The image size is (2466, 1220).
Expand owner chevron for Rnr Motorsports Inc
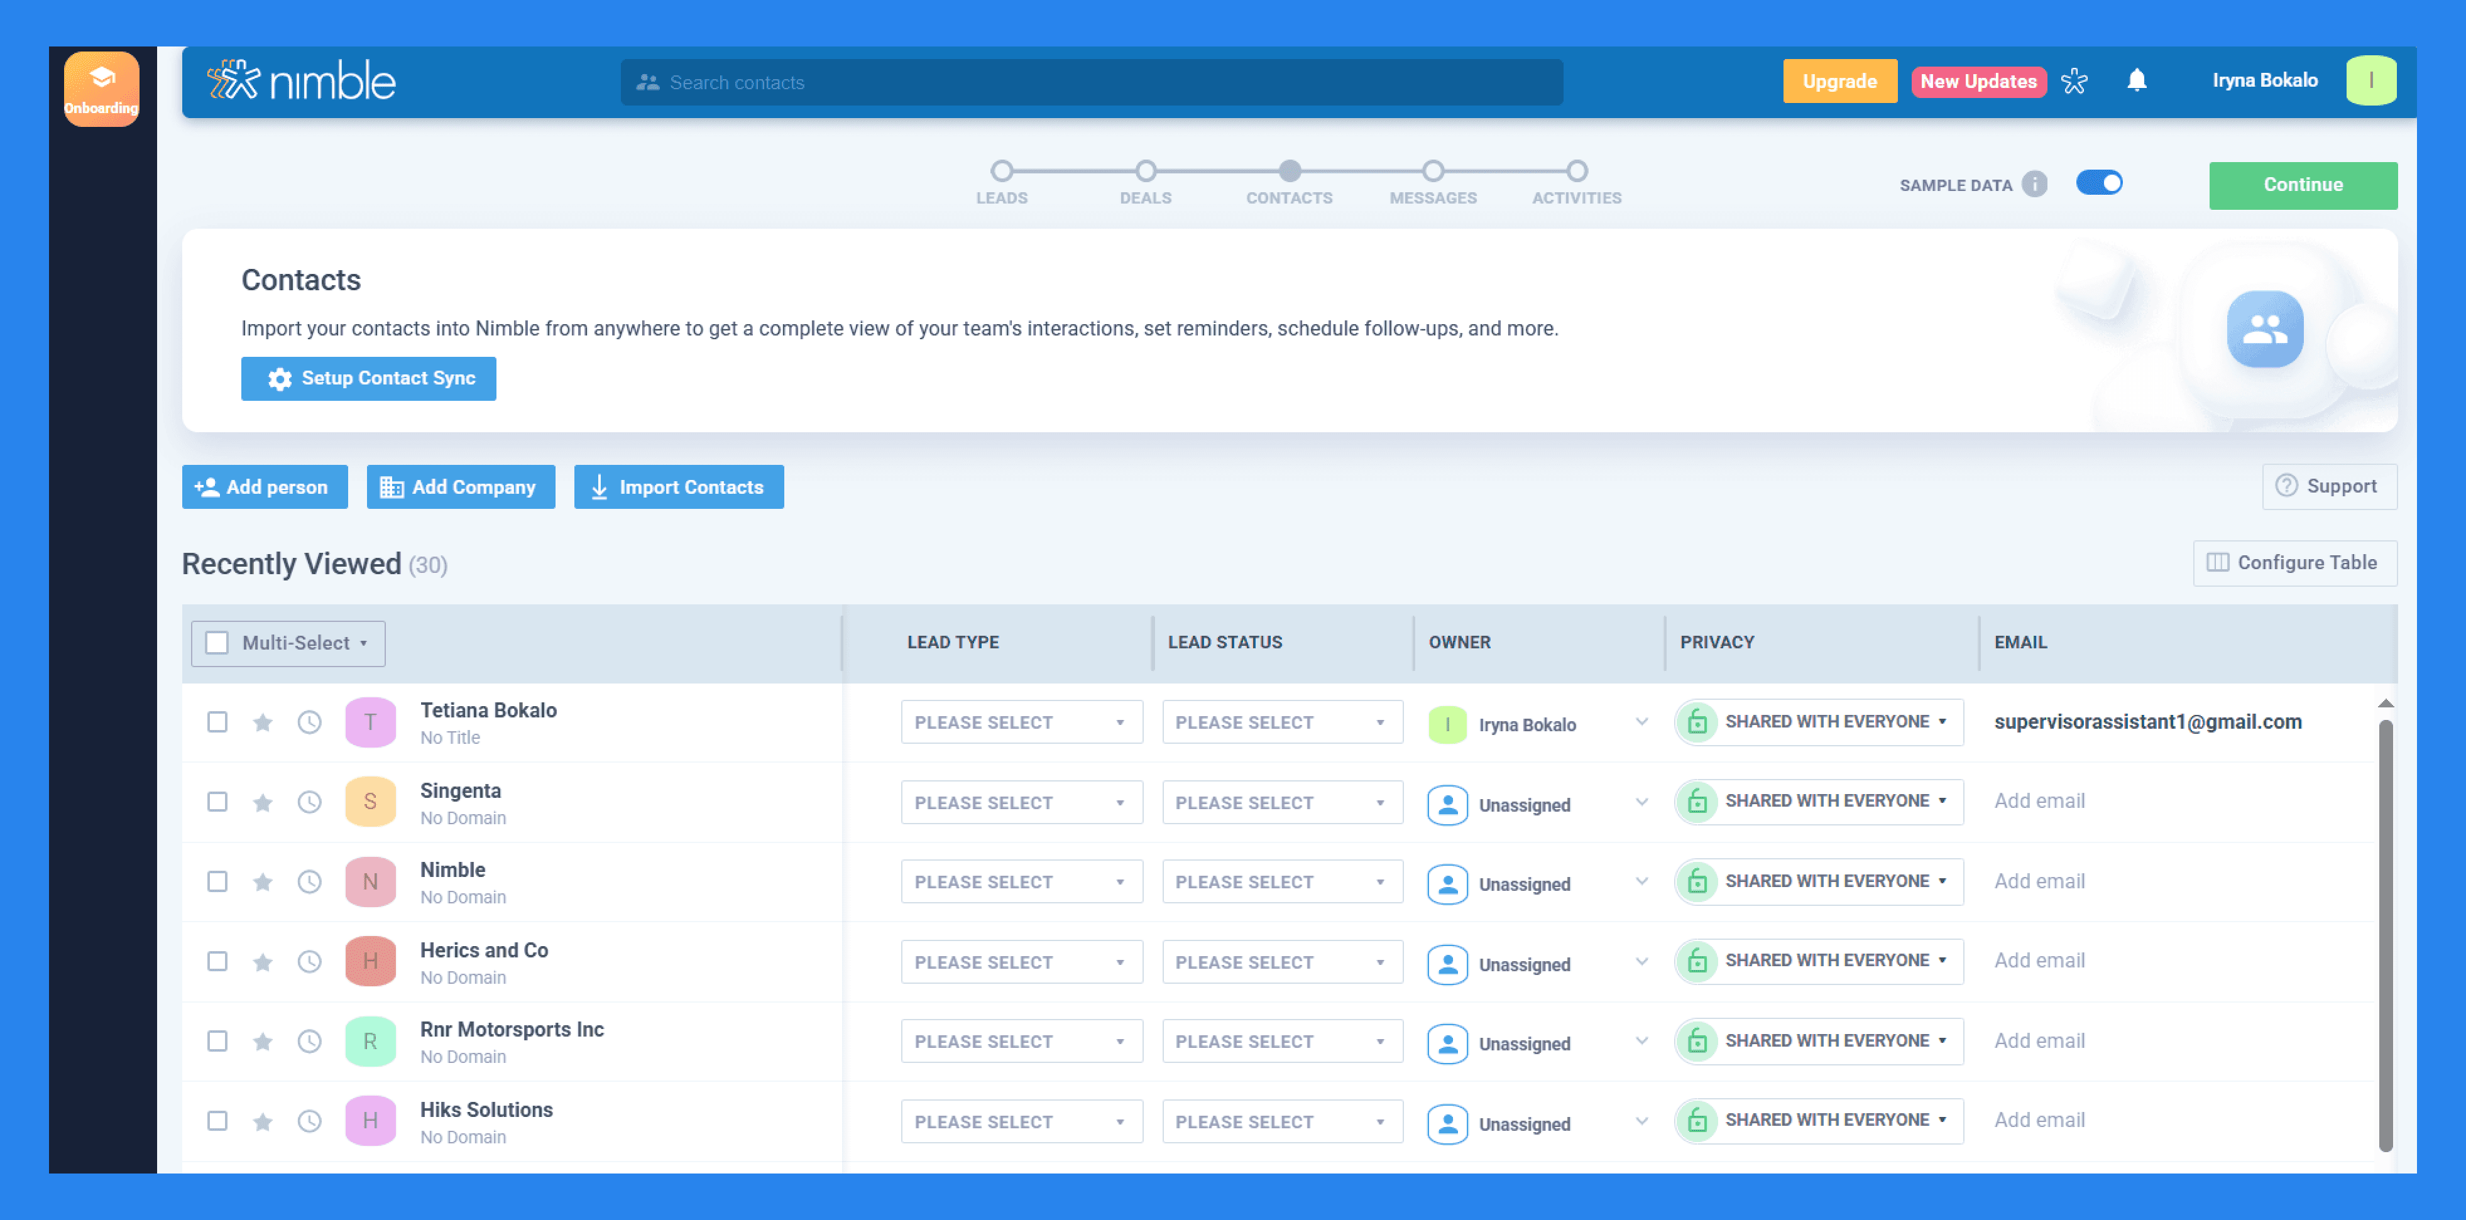click(x=1641, y=1041)
